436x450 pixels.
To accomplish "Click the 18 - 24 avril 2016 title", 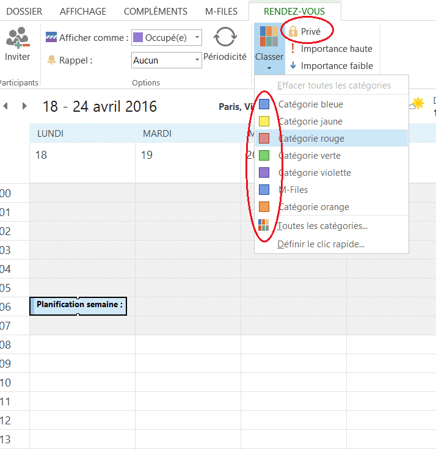I will (x=100, y=106).
